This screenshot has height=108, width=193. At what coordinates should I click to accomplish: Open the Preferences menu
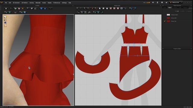pyautogui.click(x=57, y=3)
